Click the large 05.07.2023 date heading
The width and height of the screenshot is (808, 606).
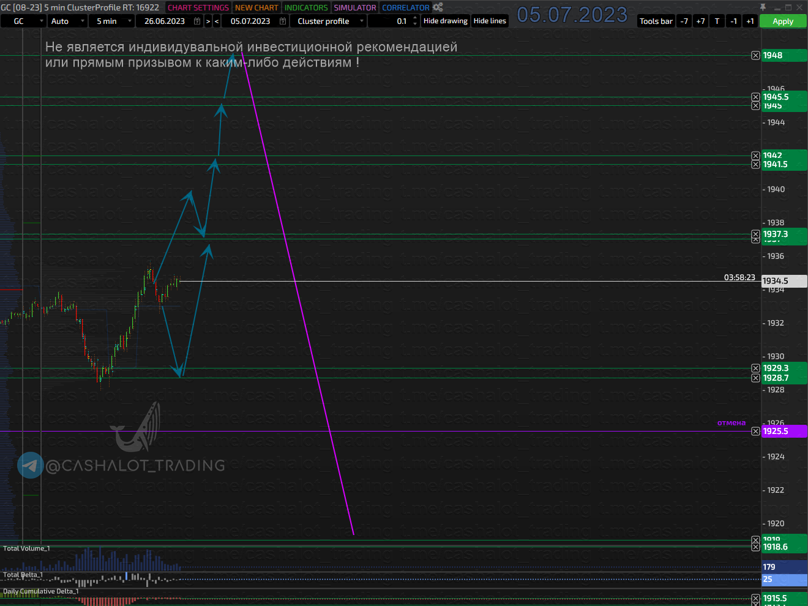click(572, 15)
